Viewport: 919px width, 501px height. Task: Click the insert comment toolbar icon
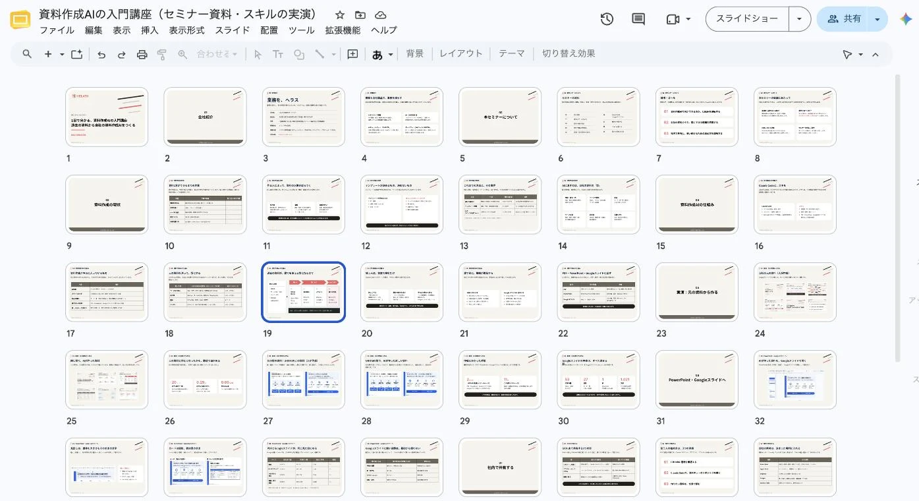(x=353, y=54)
